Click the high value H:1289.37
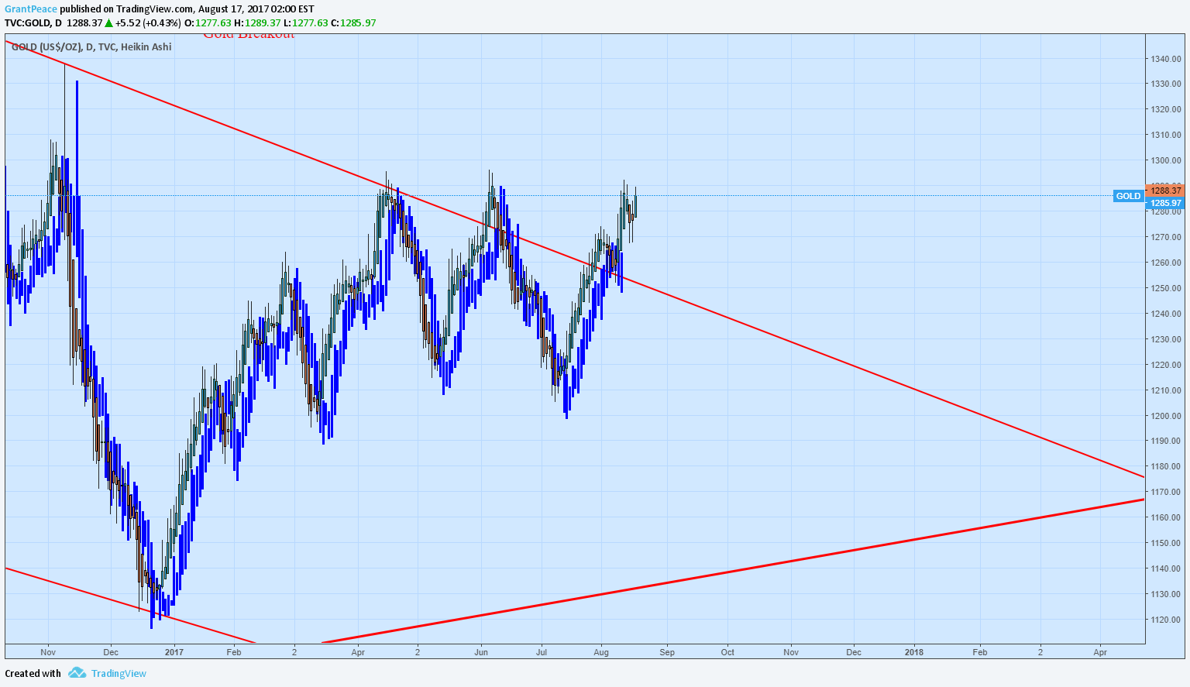 [257, 23]
